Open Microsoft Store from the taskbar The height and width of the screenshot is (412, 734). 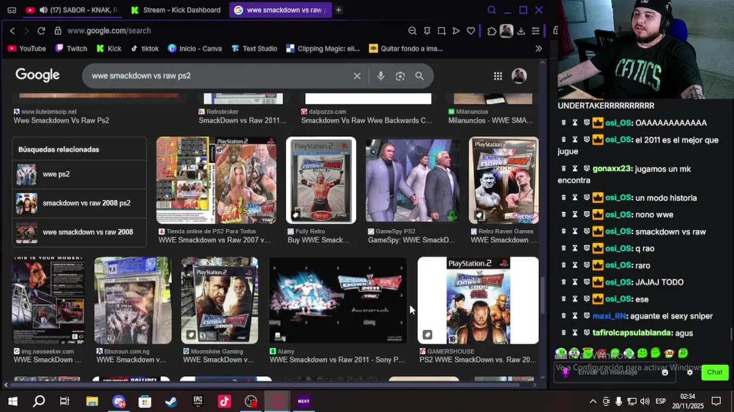(x=145, y=401)
